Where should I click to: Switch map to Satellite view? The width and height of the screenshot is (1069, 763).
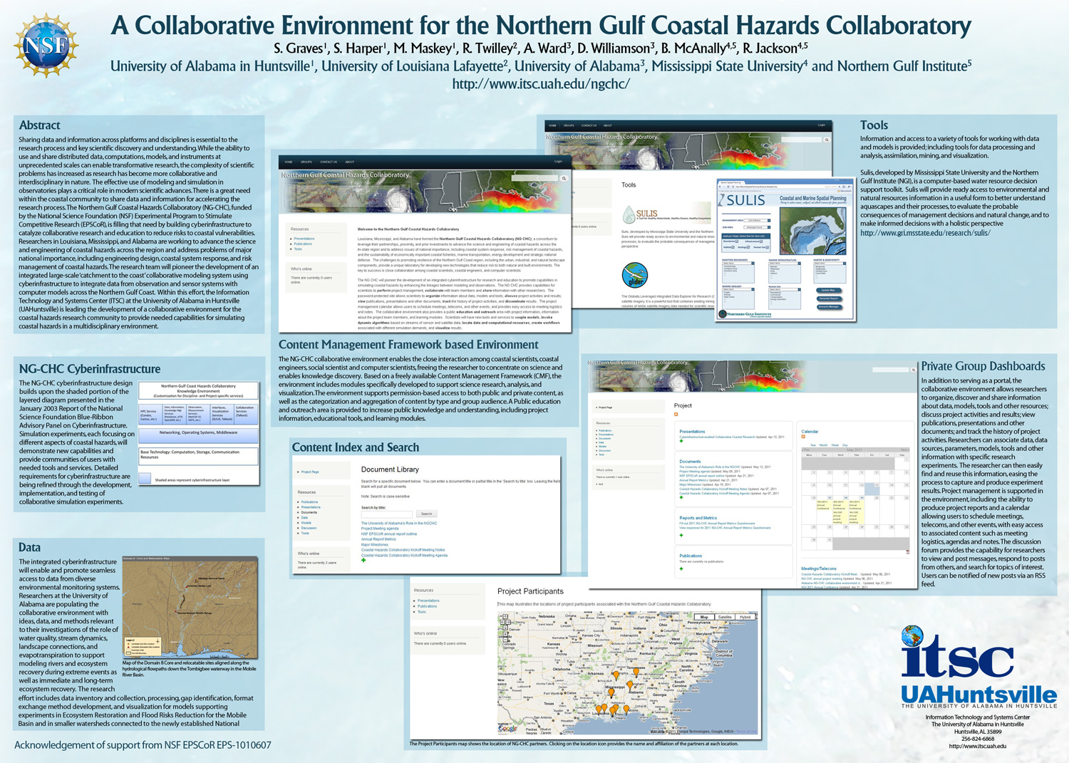click(x=725, y=617)
